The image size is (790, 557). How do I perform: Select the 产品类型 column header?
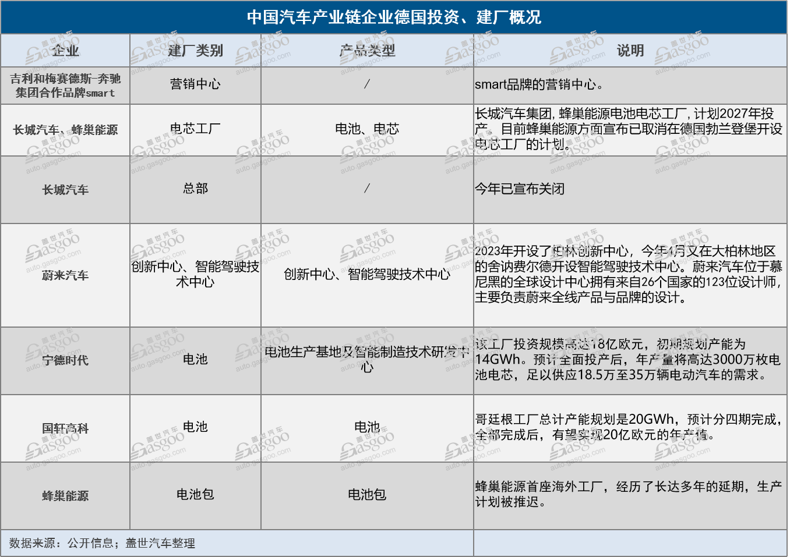(367, 51)
